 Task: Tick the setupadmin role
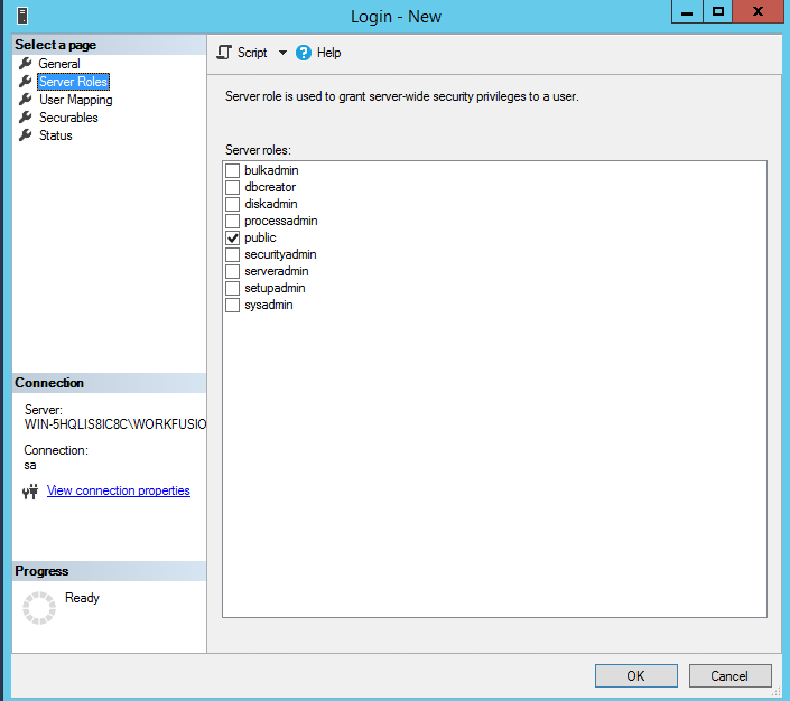233,288
